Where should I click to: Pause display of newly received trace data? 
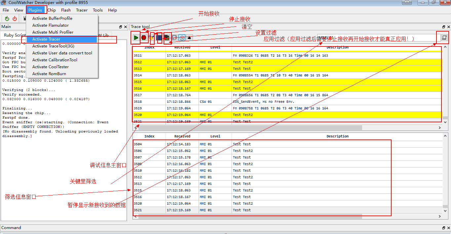[x=444, y=38]
